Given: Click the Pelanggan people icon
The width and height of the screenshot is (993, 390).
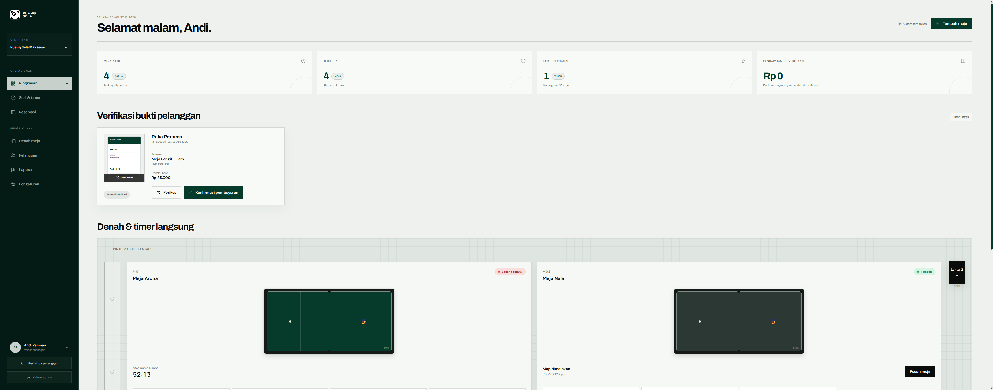Looking at the screenshot, I should [13, 156].
